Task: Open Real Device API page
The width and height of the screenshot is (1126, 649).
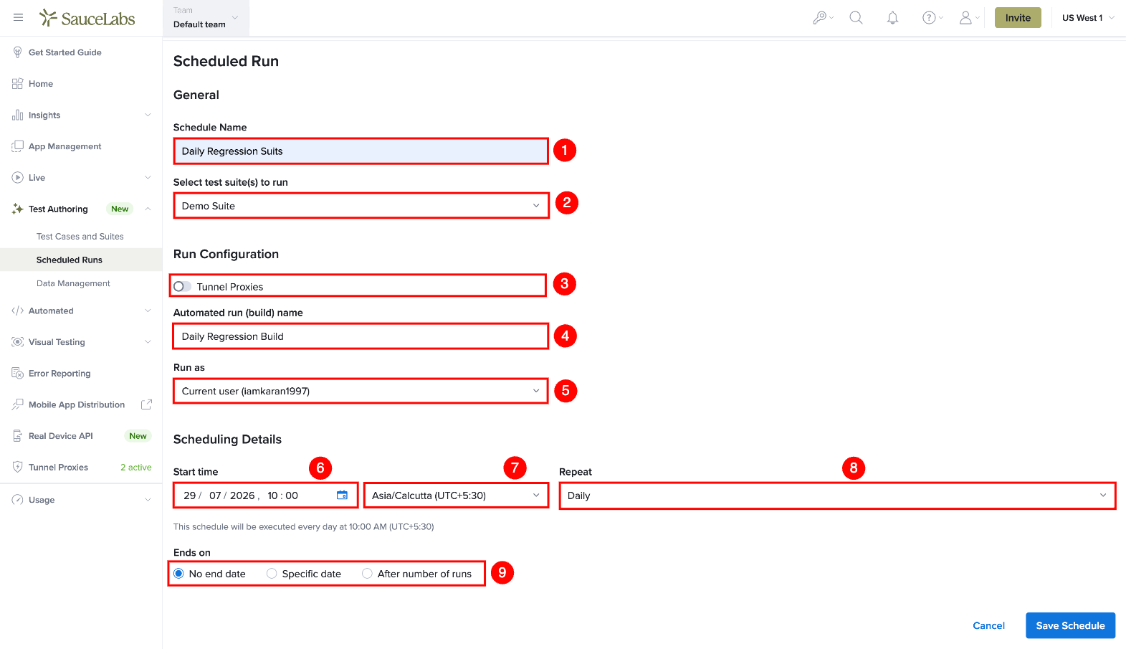Action: coord(61,436)
